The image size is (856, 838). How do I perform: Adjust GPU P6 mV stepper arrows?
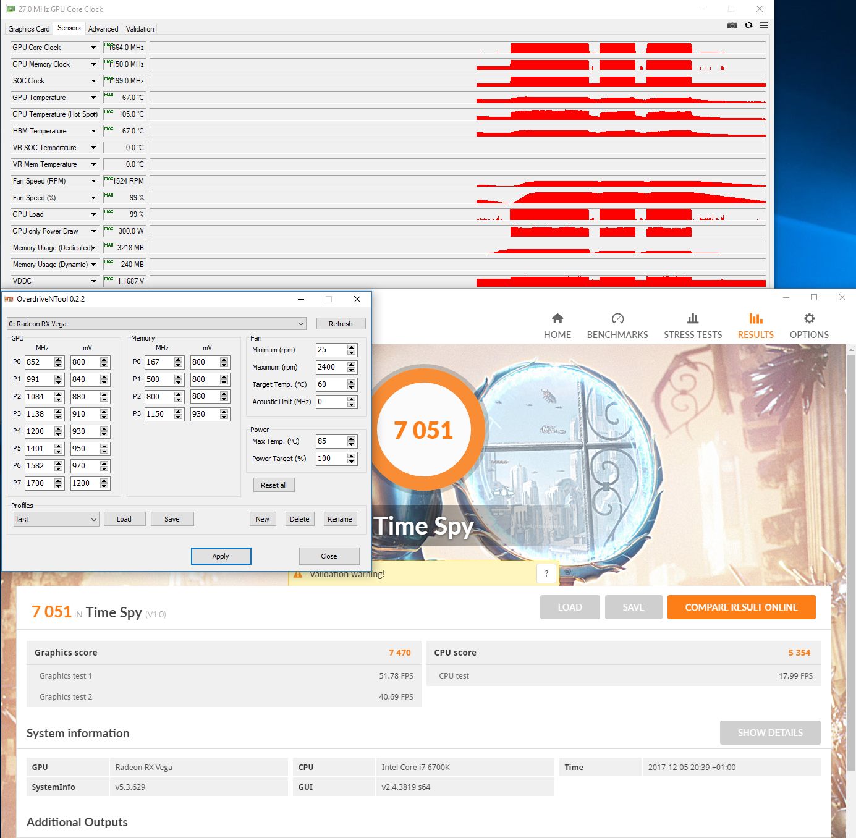pos(104,466)
